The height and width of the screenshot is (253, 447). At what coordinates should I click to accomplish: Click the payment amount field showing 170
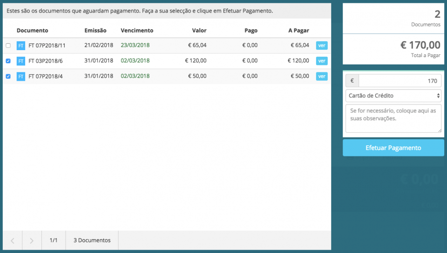click(x=400, y=81)
